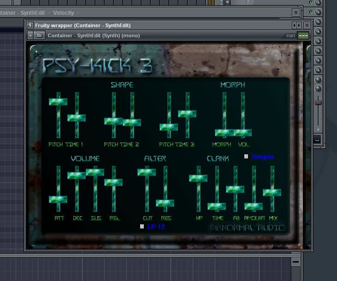Open the plugin options dropdown arrow

(30, 35)
